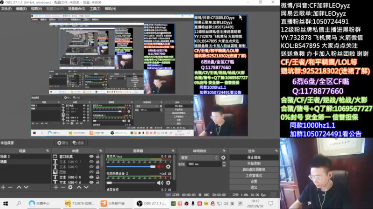Move scene down with the down arrow in 场景 panel
This screenshot has width=373, height=209.
tap(26, 187)
